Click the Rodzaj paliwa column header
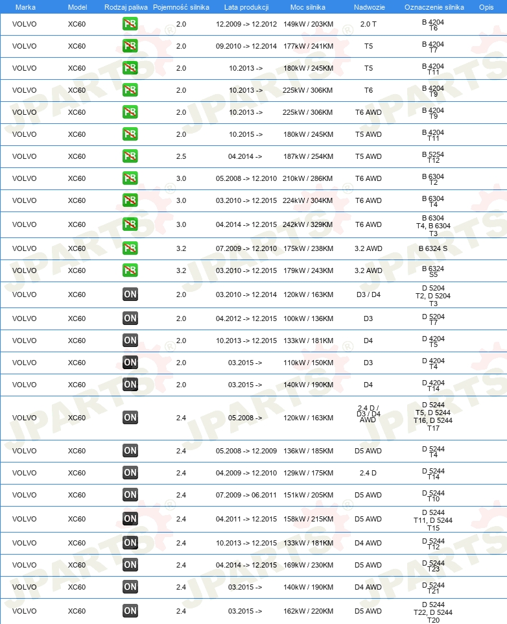Image resolution: width=507 pixels, height=624 pixels. click(x=126, y=7)
